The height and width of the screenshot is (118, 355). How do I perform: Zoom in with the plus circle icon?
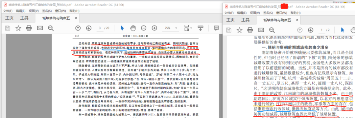pyautogui.click(x=154, y=28)
